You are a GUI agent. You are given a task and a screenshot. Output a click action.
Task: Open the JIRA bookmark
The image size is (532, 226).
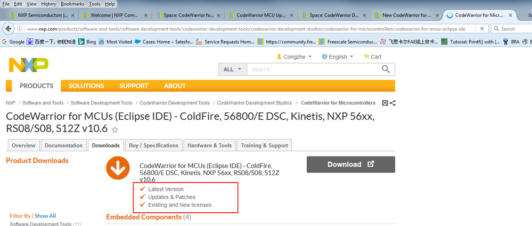pyautogui.click(x=511, y=42)
